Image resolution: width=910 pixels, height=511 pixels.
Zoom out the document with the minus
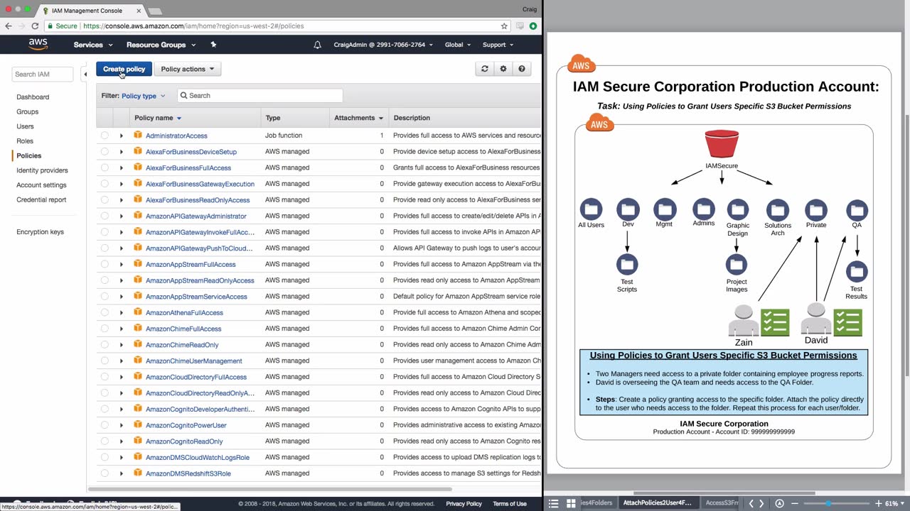796,503
